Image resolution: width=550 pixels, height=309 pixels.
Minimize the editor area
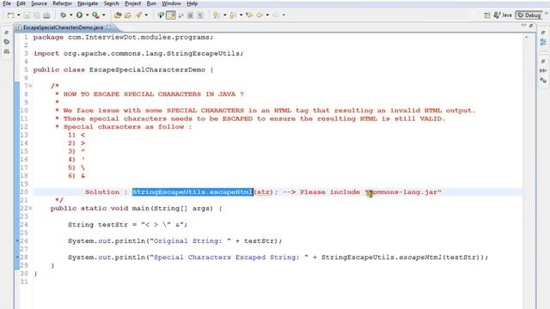(523, 25)
